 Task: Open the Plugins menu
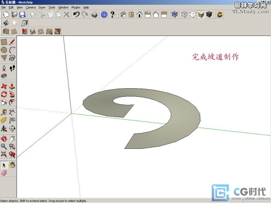pos(76,7)
